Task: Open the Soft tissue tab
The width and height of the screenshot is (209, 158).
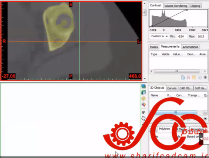Action: click(x=200, y=88)
